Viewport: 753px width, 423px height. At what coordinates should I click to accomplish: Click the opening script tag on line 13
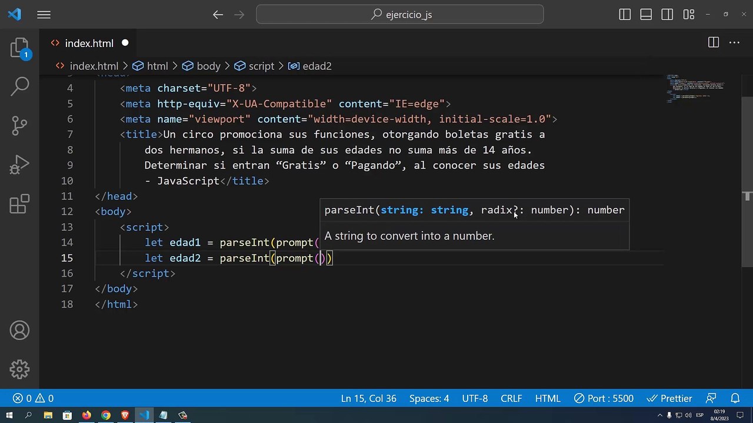[x=145, y=227]
